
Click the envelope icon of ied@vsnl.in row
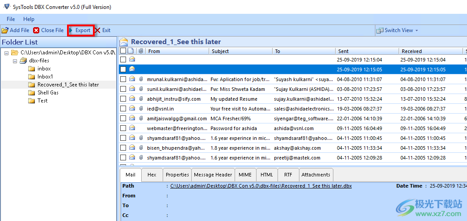click(132, 108)
